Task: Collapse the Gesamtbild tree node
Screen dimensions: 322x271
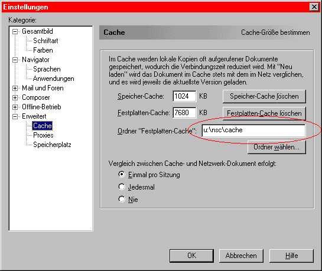Action: (15, 32)
